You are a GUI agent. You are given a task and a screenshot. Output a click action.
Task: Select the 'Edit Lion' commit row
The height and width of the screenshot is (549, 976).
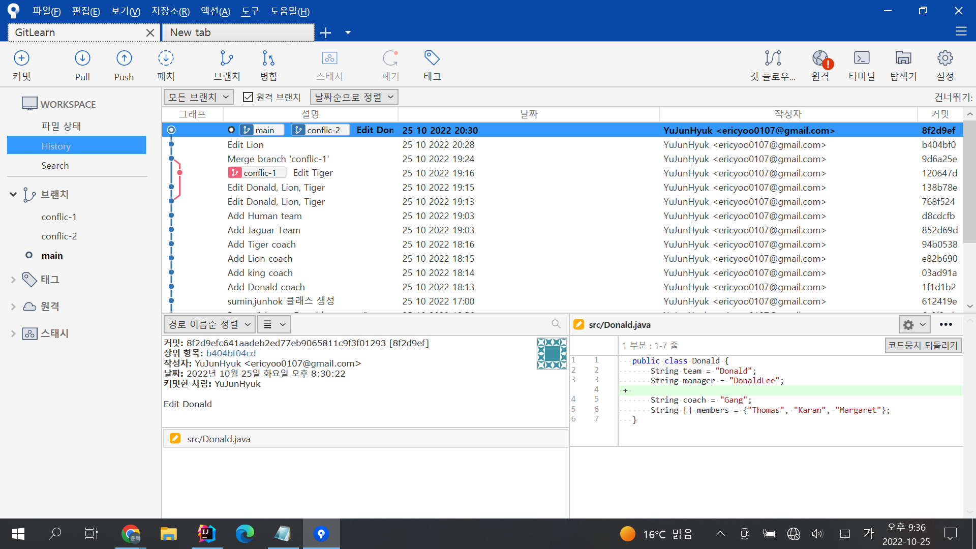[562, 145]
